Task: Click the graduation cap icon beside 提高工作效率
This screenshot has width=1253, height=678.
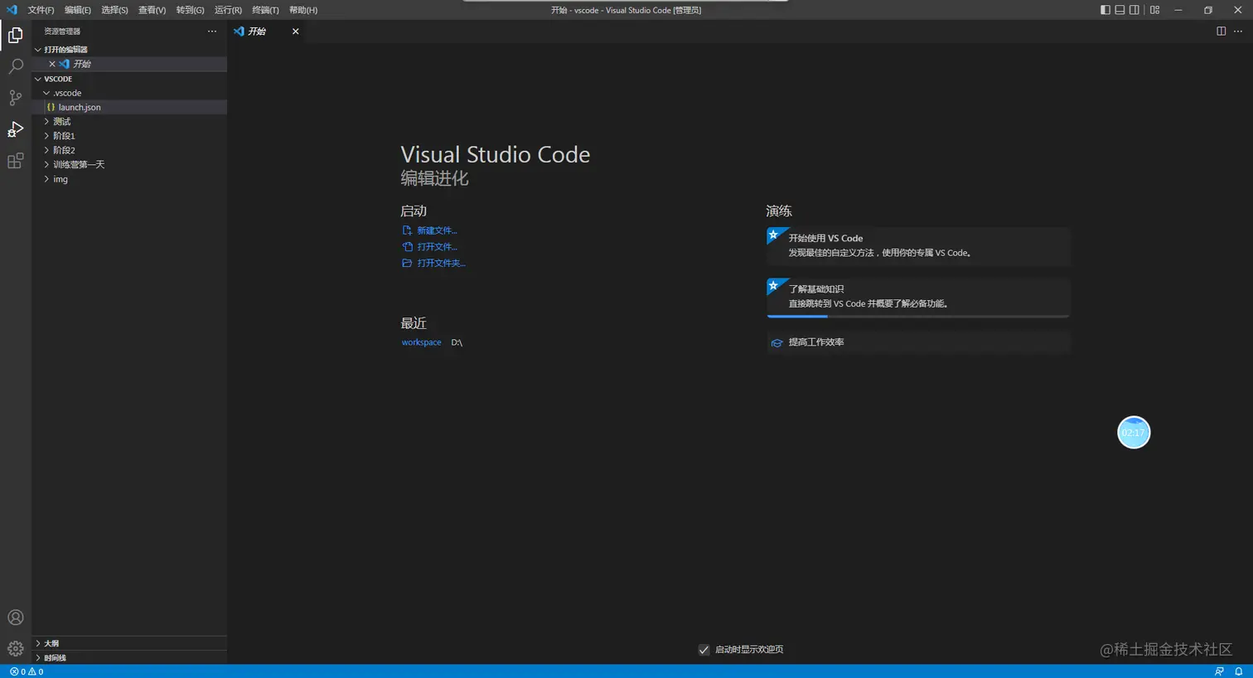Action: coord(776,342)
